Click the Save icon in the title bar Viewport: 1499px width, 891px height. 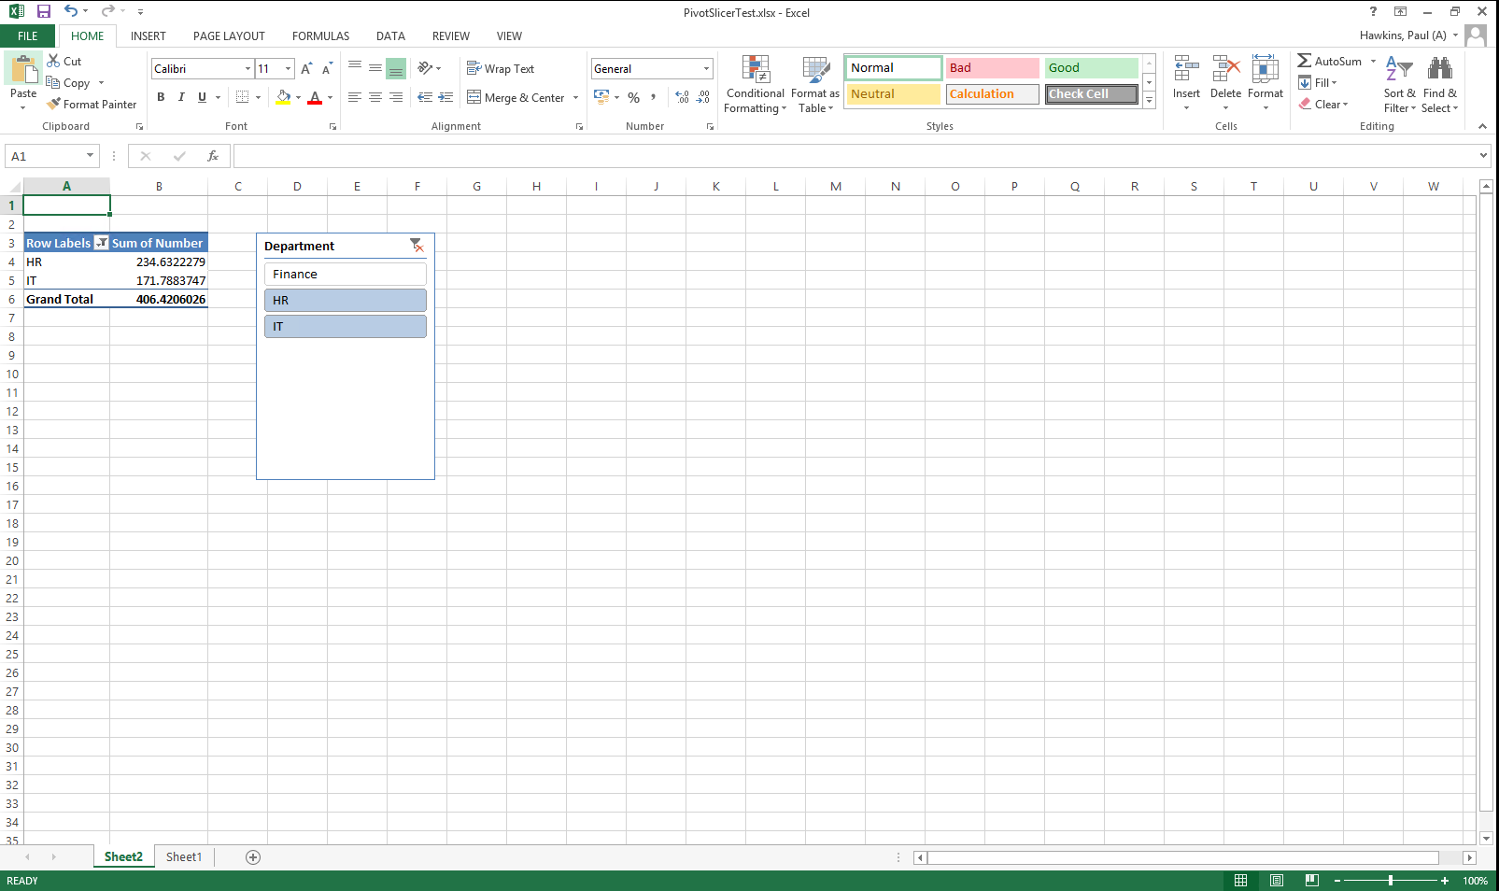click(x=44, y=12)
